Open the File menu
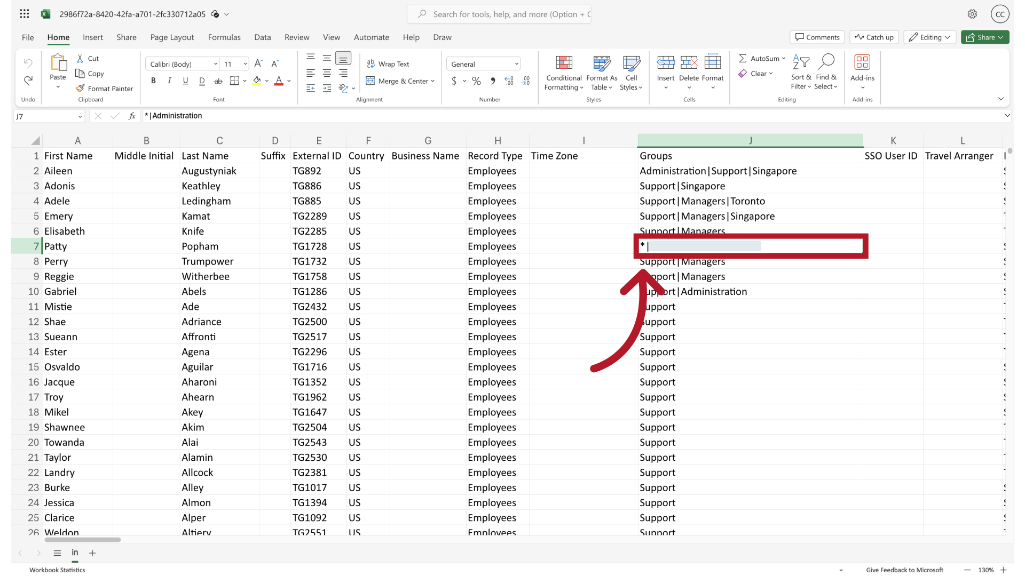This screenshot has width=1025, height=576. pos(28,37)
